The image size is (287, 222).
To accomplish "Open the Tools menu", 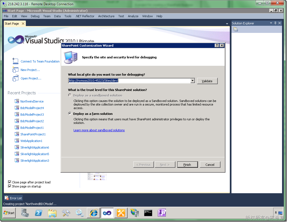I will coord(68,16).
